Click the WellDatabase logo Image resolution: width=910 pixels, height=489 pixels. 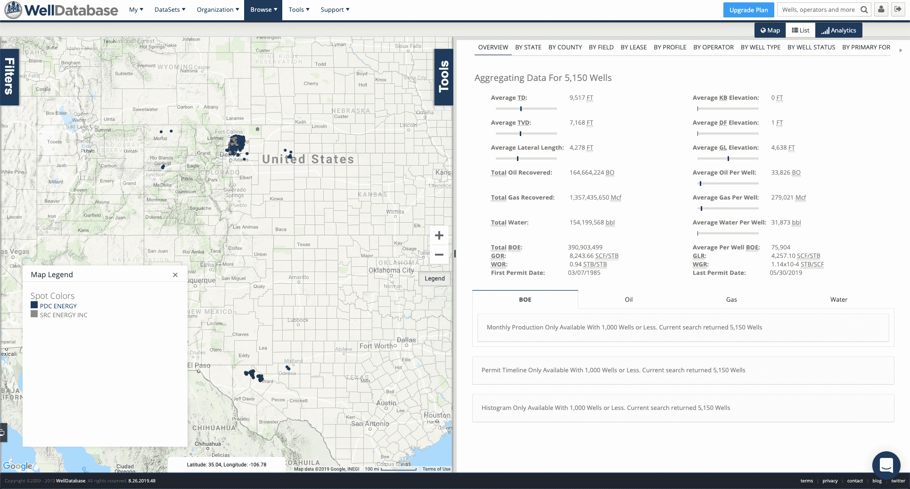click(61, 10)
